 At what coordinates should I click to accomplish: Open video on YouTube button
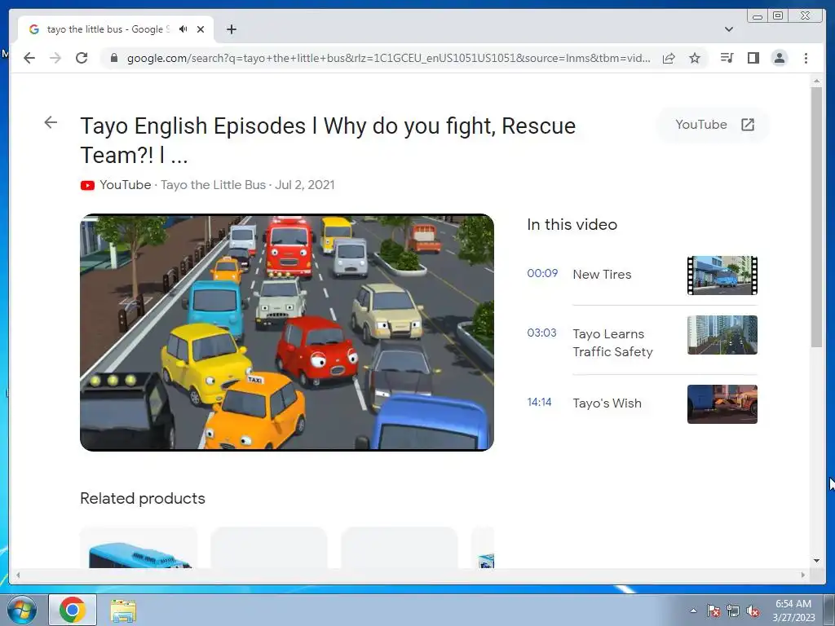pyautogui.click(x=714, y=125)
